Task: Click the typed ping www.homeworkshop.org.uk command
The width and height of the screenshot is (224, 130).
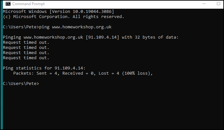Action: [x=75, y=27]
